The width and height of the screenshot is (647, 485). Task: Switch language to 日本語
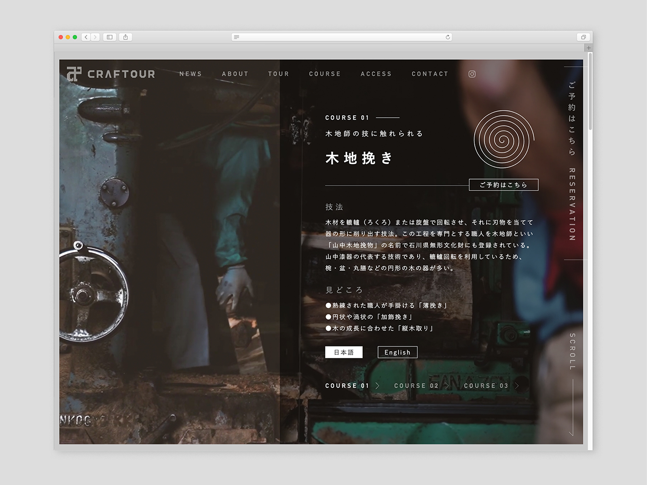(344, 352)
